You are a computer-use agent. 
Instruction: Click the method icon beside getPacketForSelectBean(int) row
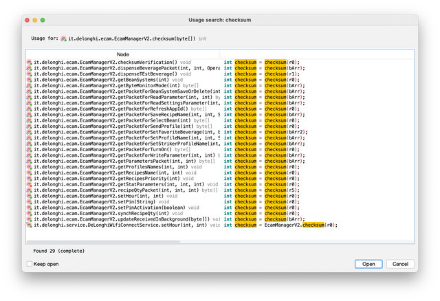coord(30,121)
